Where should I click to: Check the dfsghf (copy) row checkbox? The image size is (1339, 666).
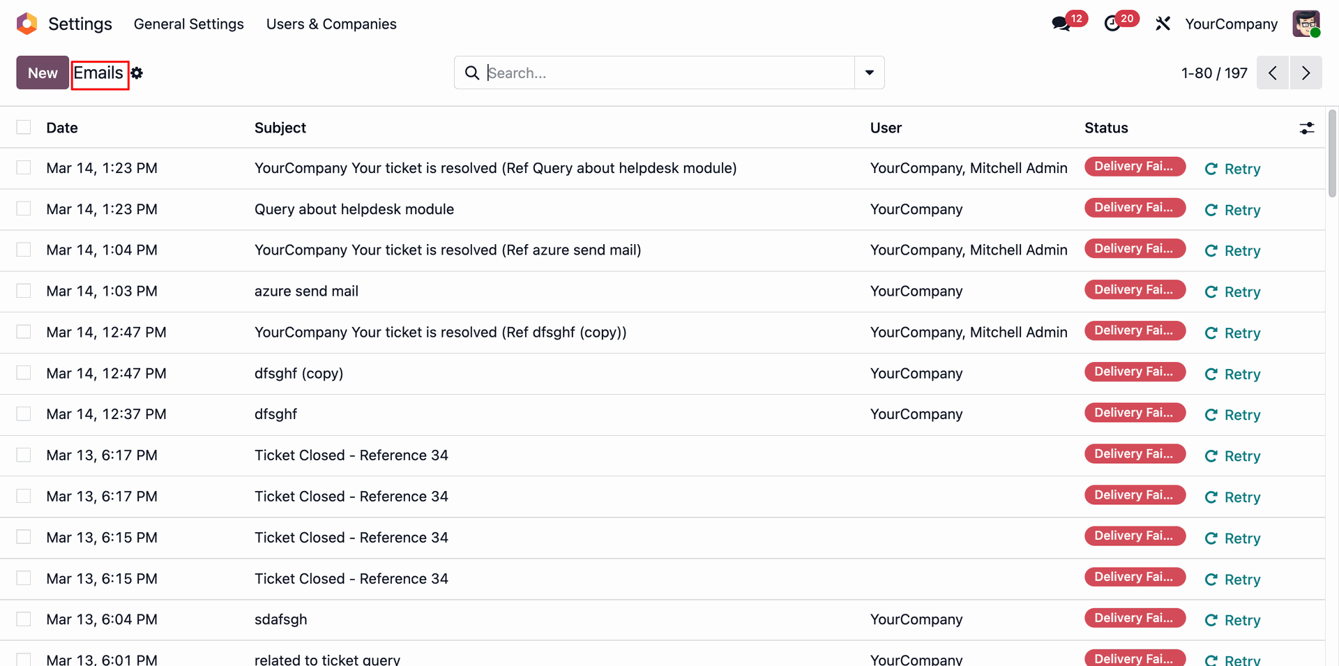pyautogui.click(x=24, y=373)
